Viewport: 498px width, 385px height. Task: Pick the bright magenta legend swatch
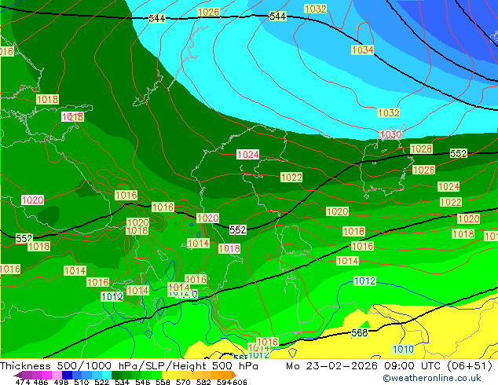pos(47,375)
